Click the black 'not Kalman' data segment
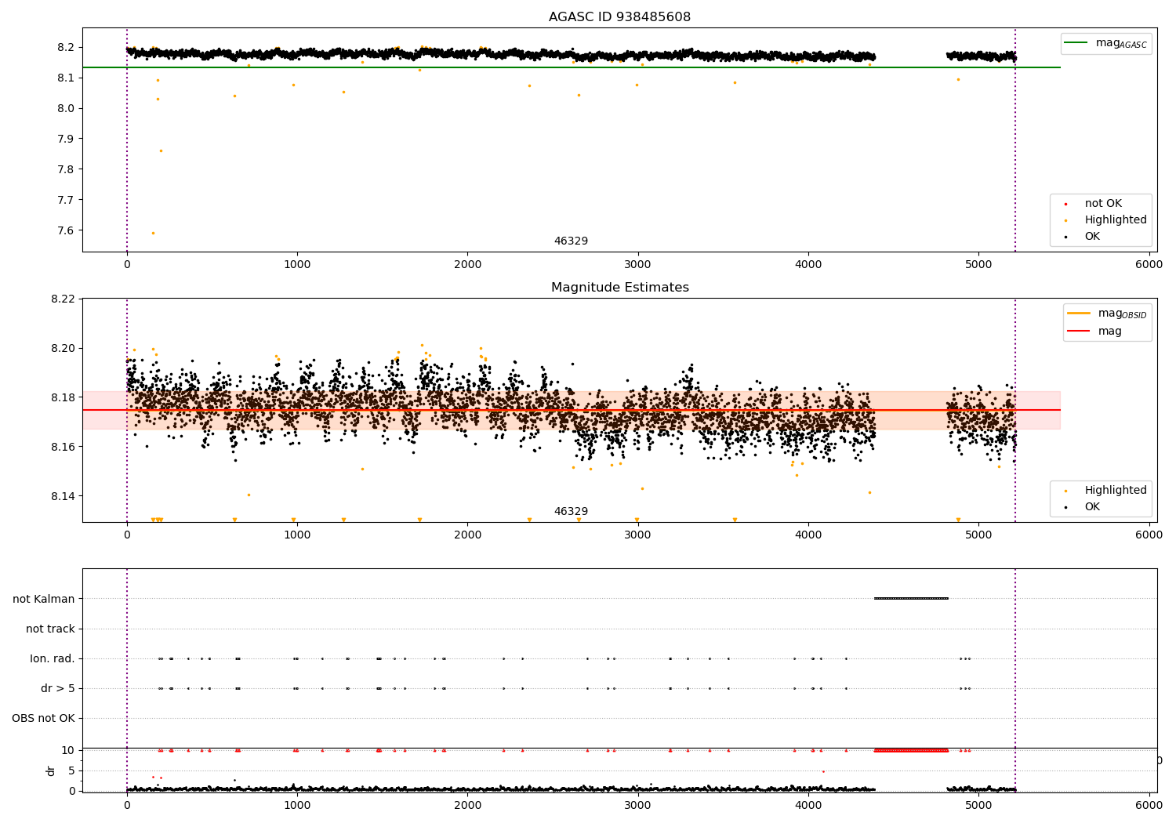This screenshot has height=823, width=1176. [912, 599]
